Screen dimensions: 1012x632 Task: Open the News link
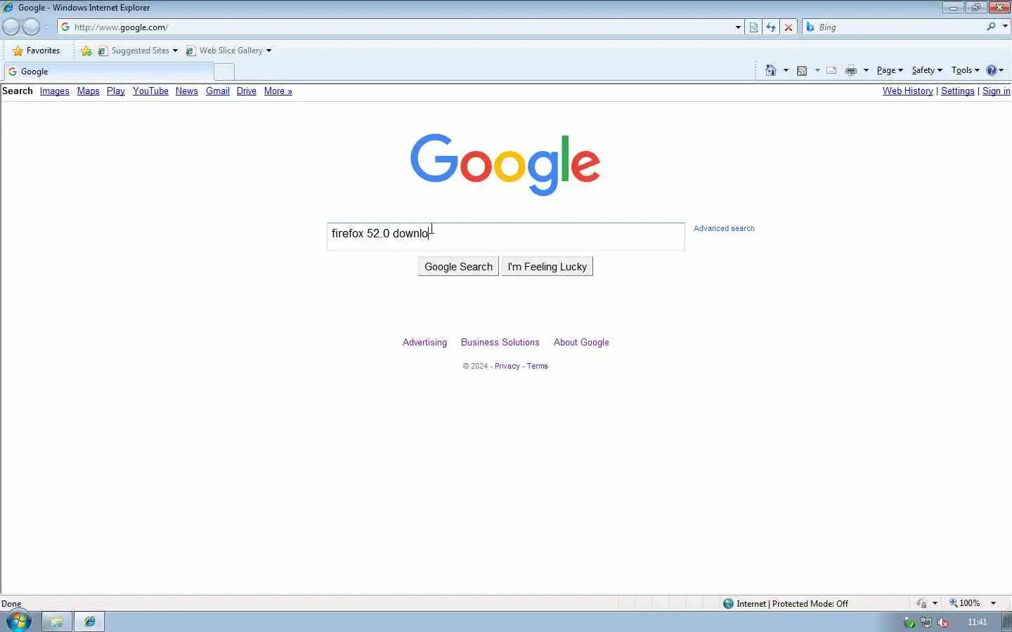tap(186, 91)
